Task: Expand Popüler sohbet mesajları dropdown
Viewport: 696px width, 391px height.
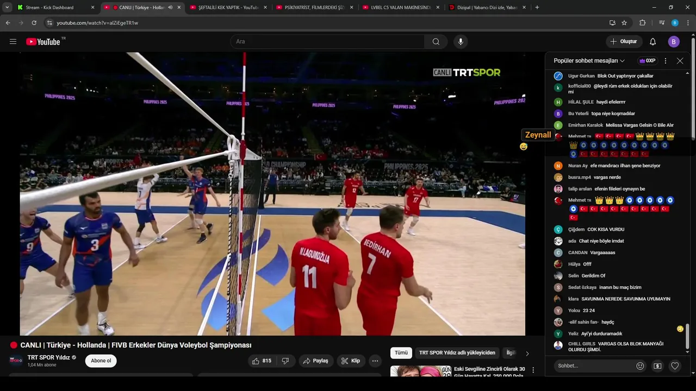Action: [589, 61]
